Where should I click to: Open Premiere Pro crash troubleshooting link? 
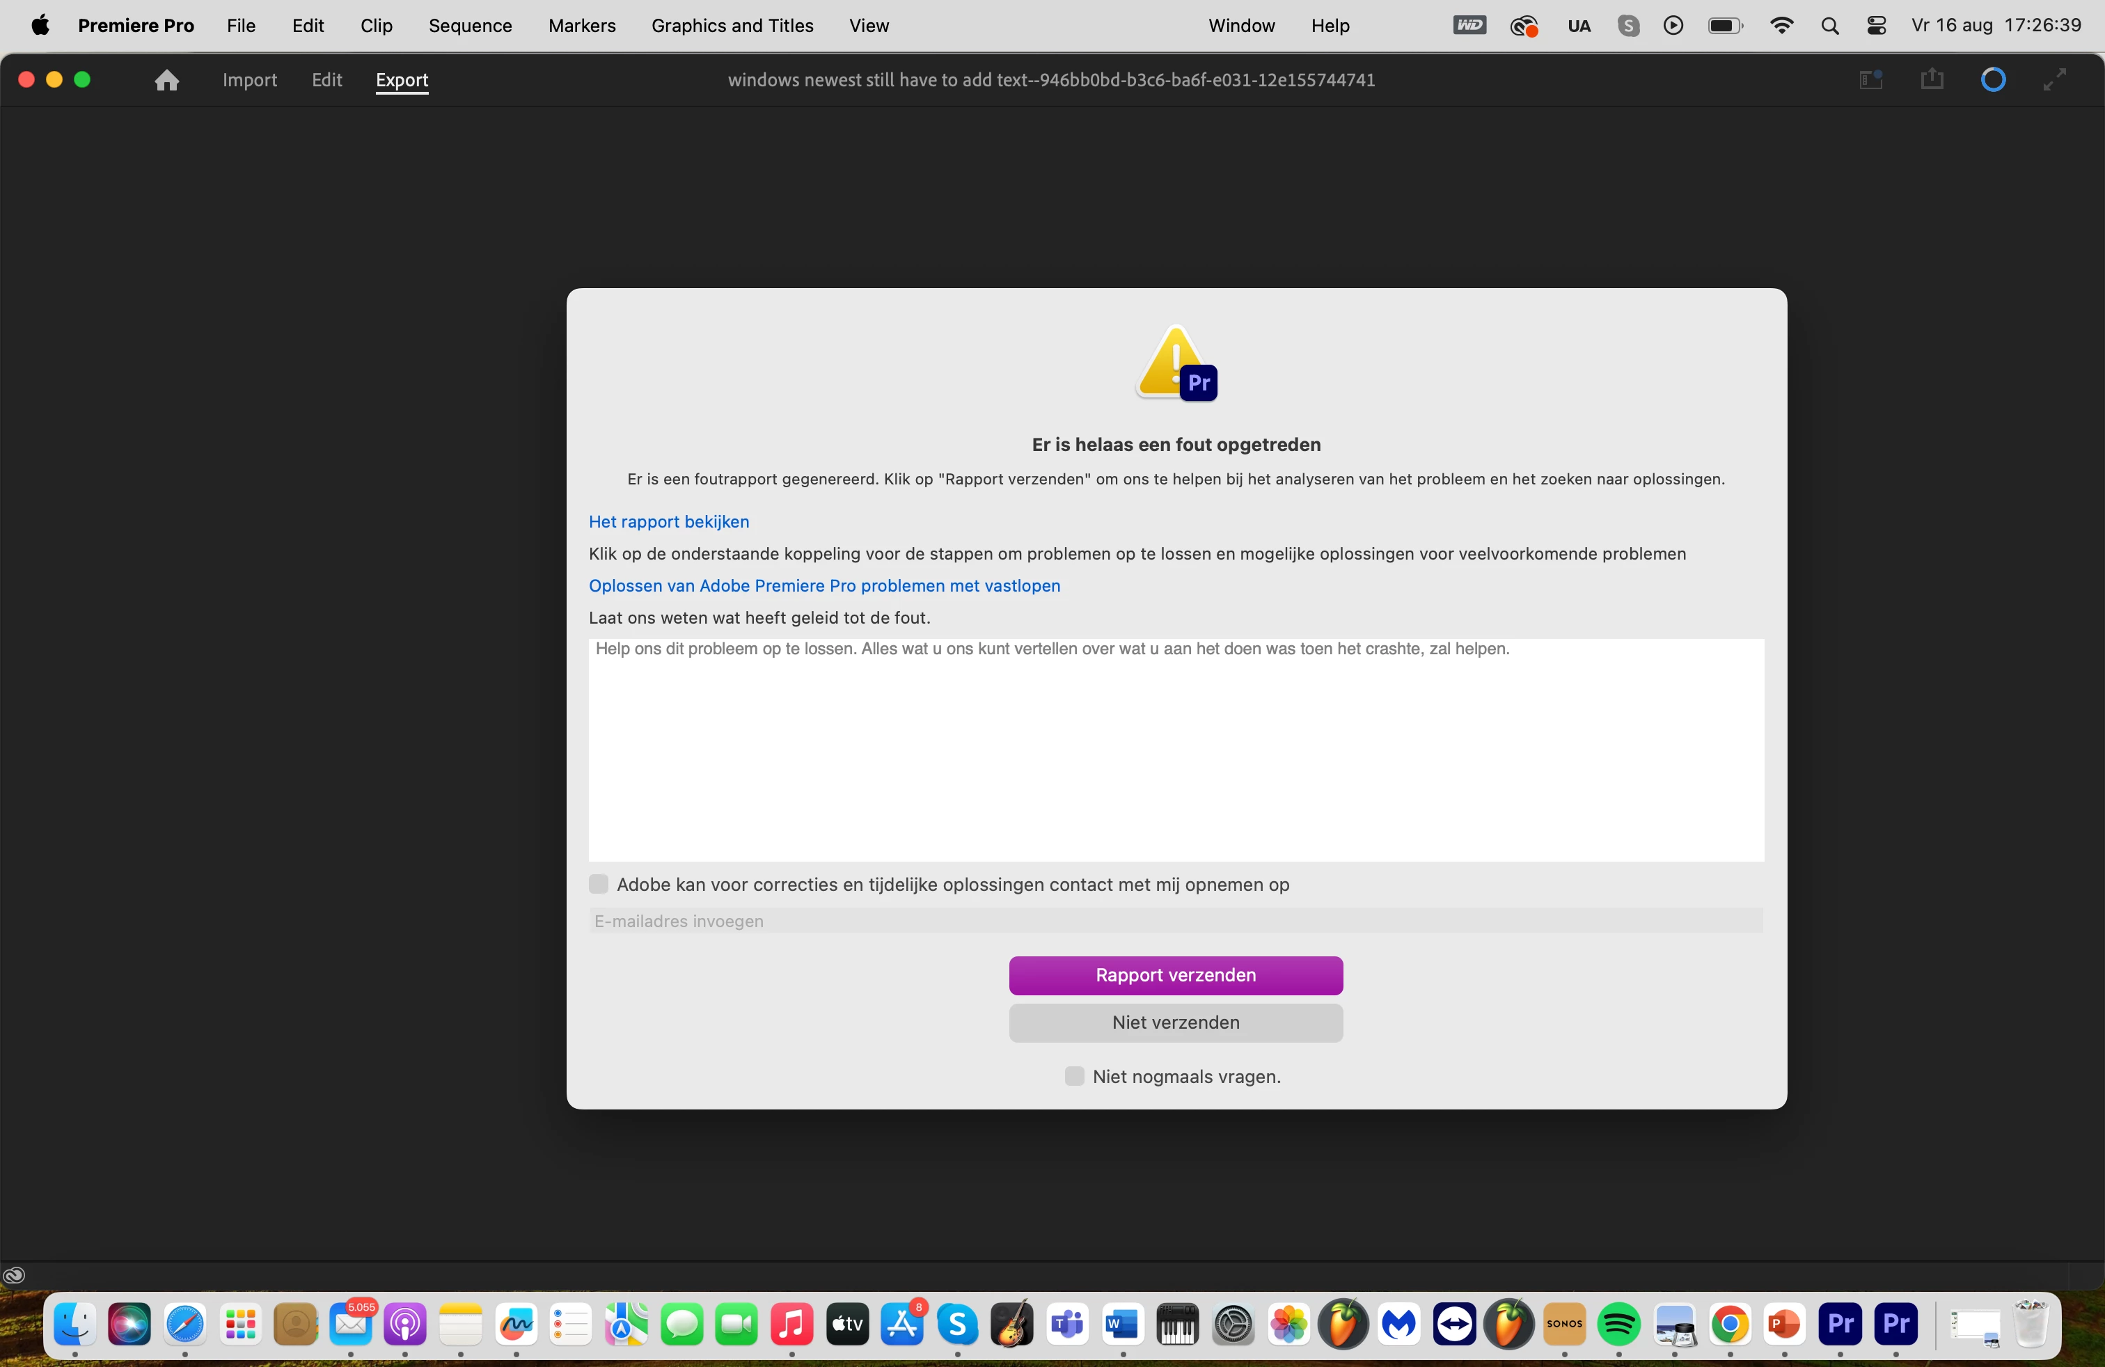pos(824,585)
